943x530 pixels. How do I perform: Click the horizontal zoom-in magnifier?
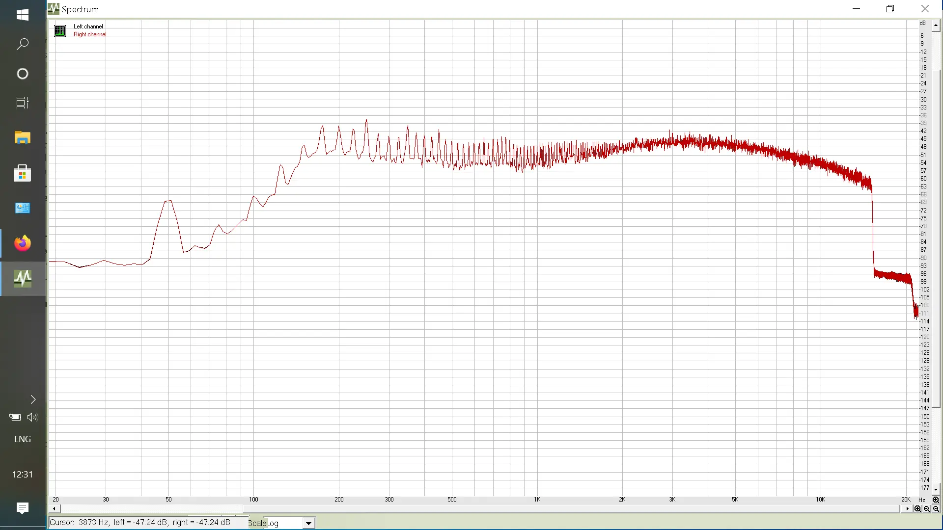tap(917, 508)
